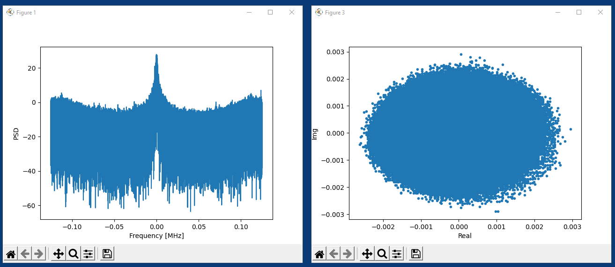Go forward to next view in Figure 1
Viewport: 615px width, 267px height.
38,254
